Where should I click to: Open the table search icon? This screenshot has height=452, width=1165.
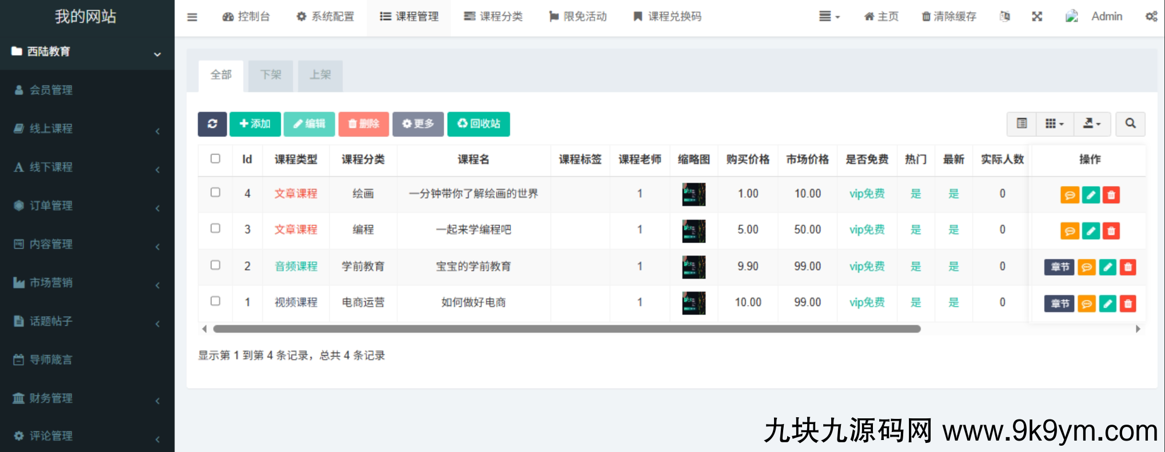coord(1130,124)
